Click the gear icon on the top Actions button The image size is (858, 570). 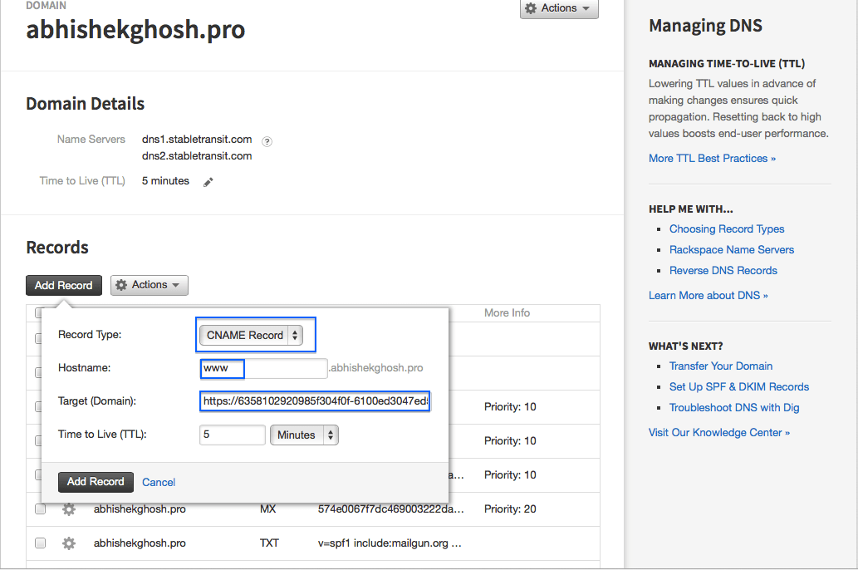529,9
